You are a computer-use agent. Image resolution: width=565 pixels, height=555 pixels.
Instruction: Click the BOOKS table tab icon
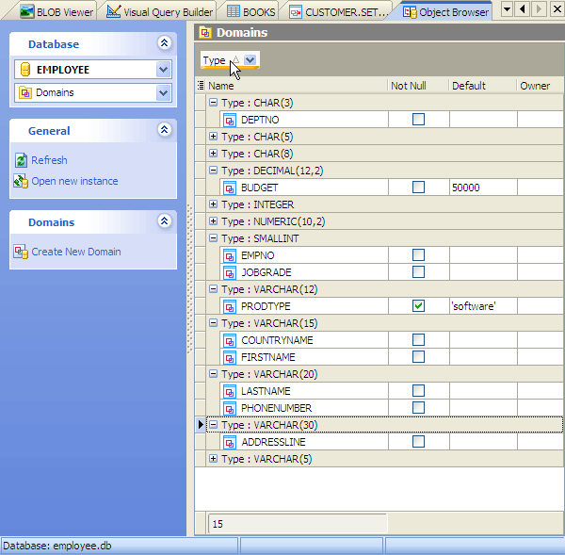click(x=234, y=12)
